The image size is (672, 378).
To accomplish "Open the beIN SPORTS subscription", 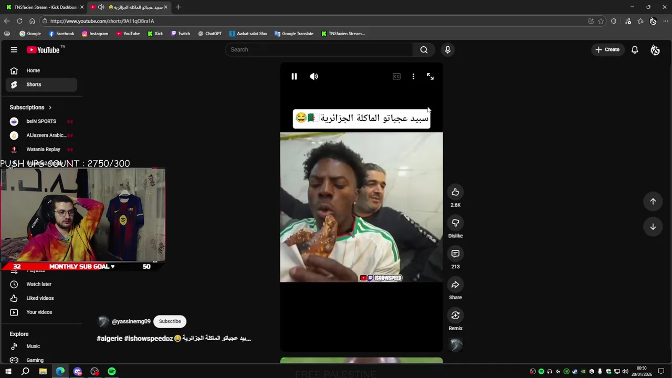I will [41, 121].
